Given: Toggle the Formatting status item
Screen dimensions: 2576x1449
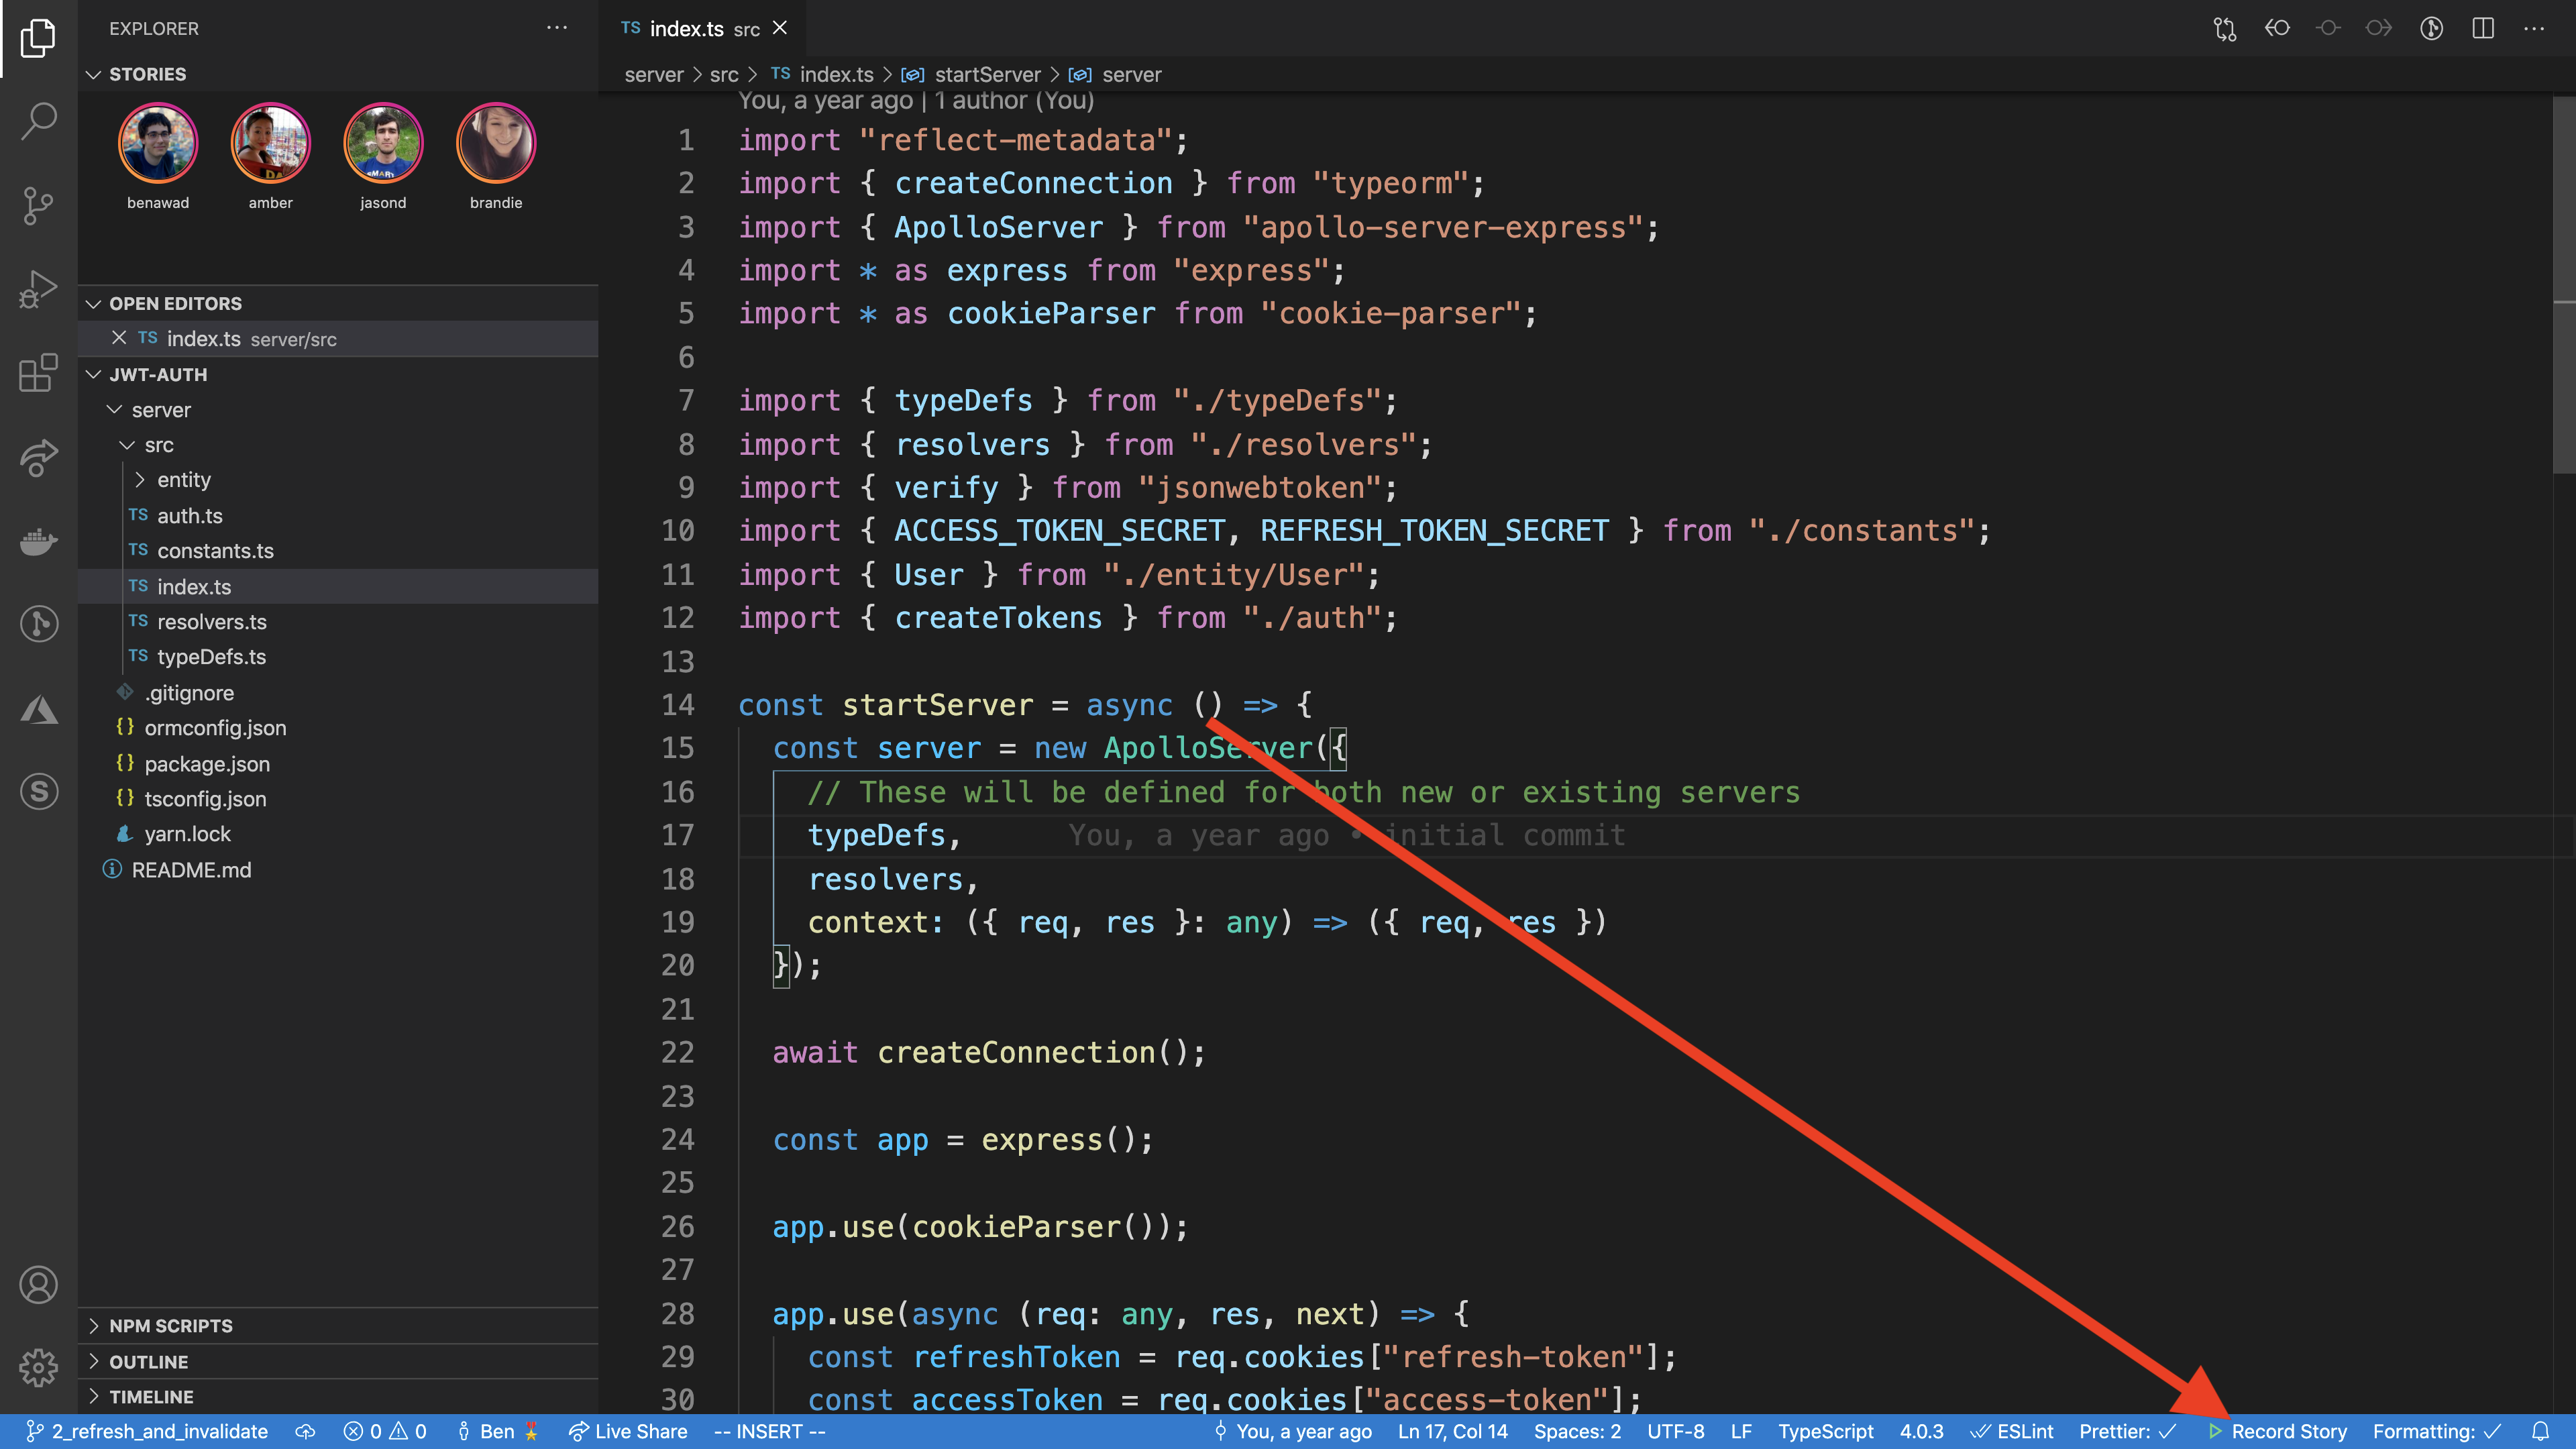Looking at the screenshot, I should click(2436, 1431).
